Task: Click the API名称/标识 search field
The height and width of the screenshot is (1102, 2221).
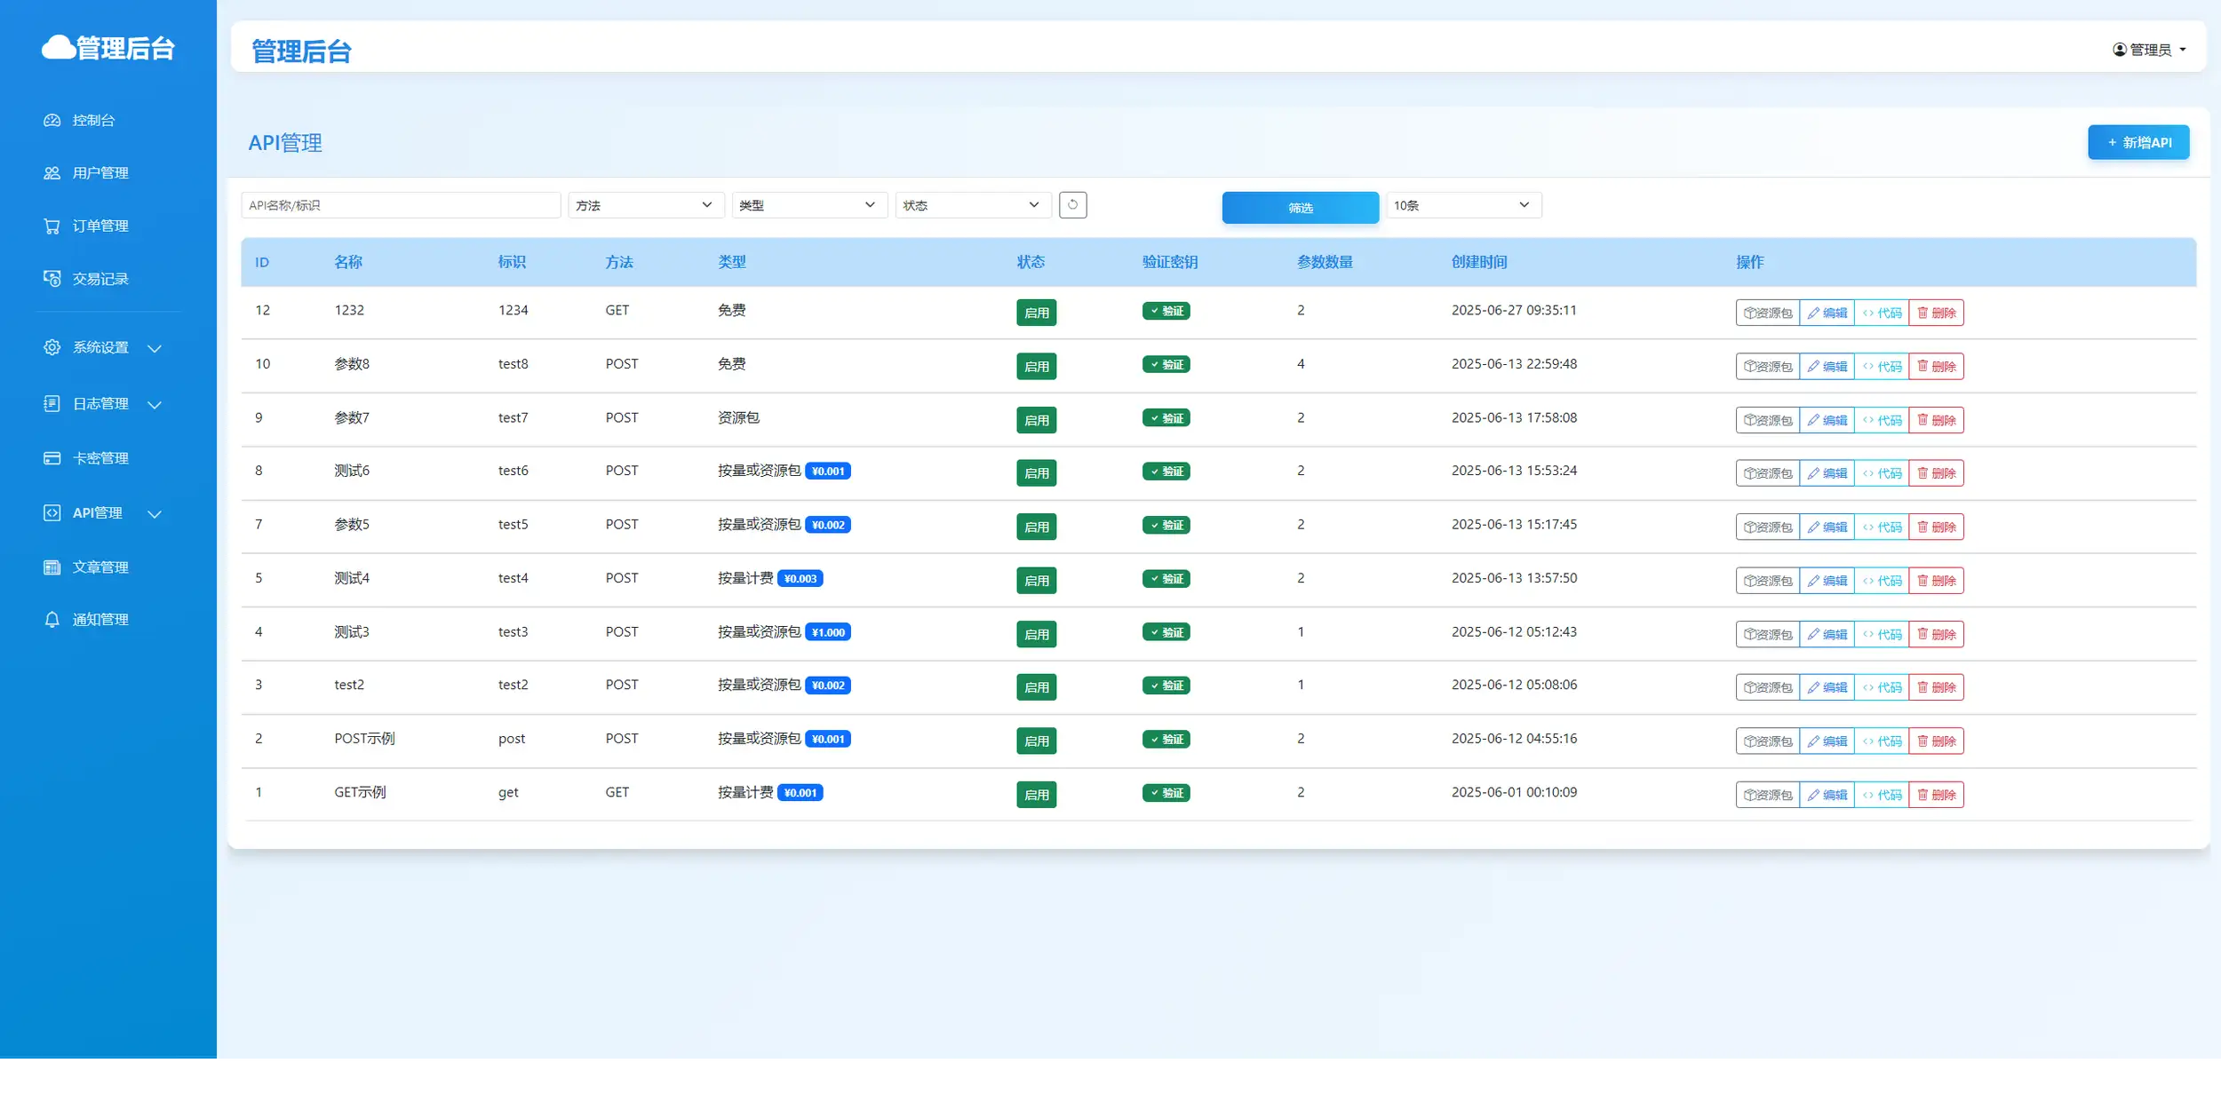Action: [401, 205]
